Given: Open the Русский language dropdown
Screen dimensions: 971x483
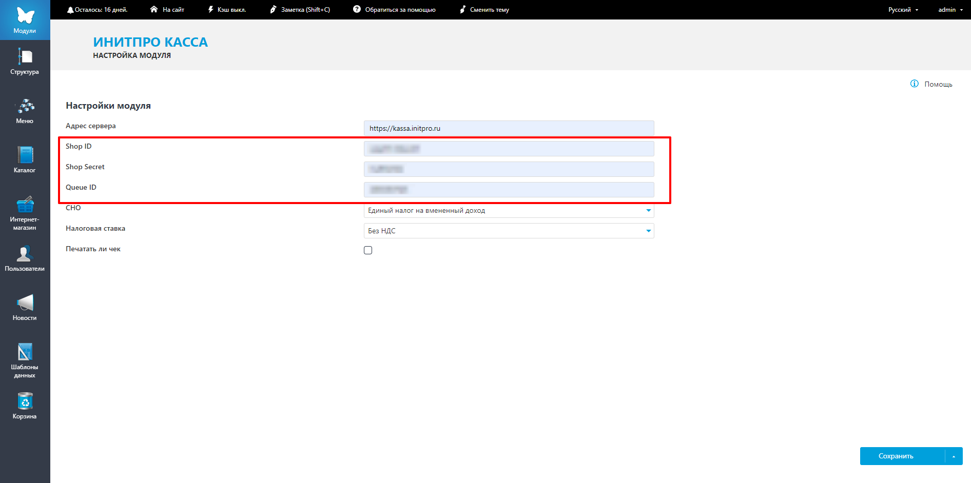Looking at the screenshot, I should click(903, 10).
